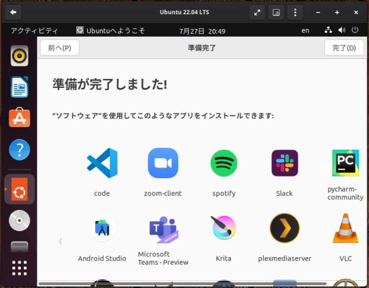The width and height of the screenshot is (369, 288).
Task: Click the Visual Studio Code app icon
Action: click(x=102, y=163)
